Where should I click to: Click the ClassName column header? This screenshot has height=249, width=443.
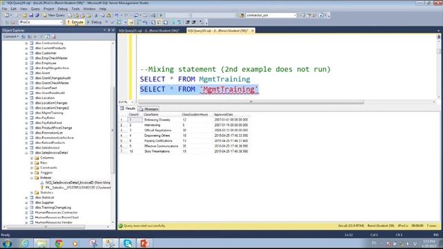point(161,115)
